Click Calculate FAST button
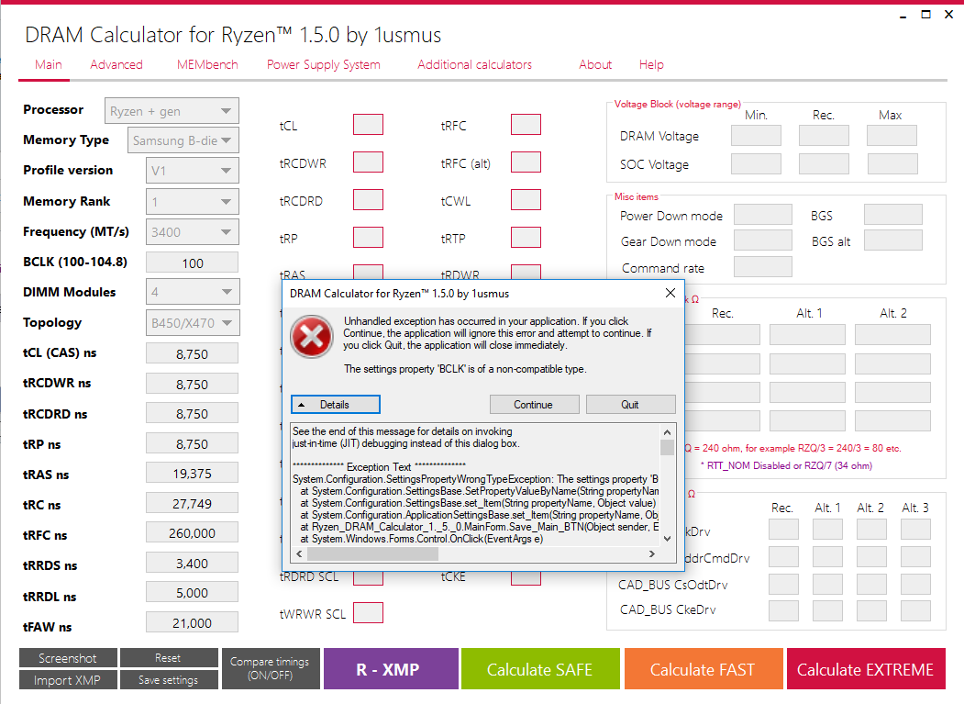Viewport: 964px width, 704px height. coord(704,668)
